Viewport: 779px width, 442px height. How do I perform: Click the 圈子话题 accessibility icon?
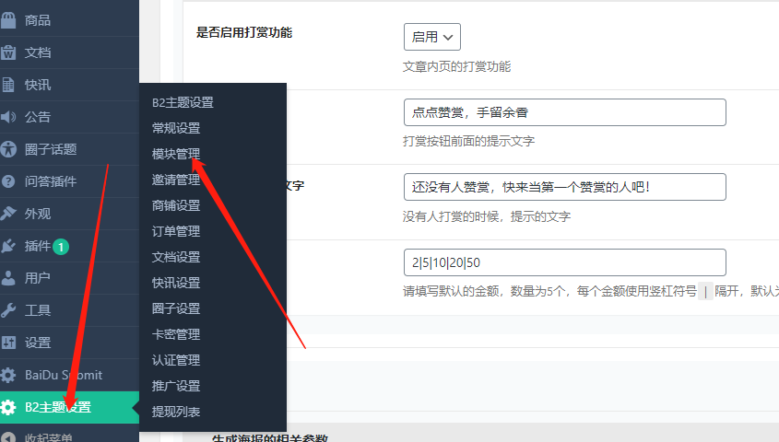(x=9, y=149)
